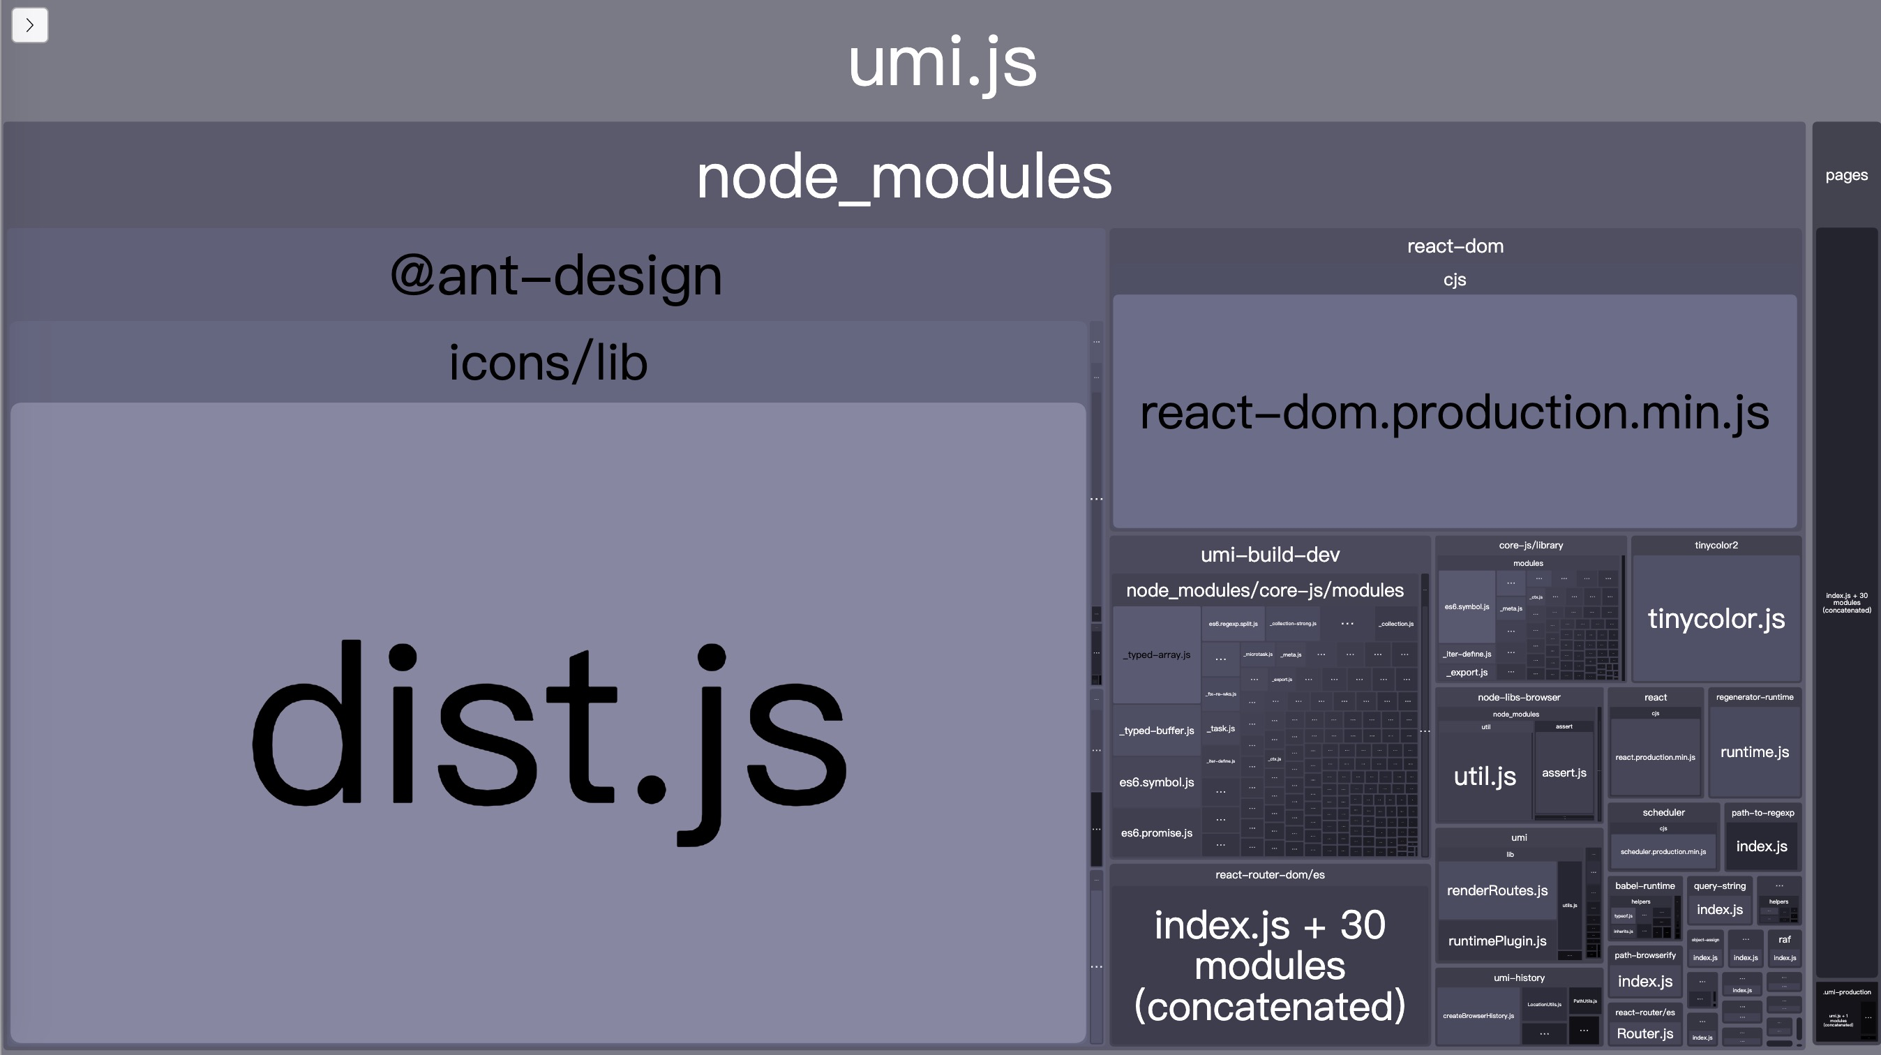This screenshot has width=1881, height=1055.
Task: Select createBrowserHistory.js in umi-history
Action: point(1478,1015)
